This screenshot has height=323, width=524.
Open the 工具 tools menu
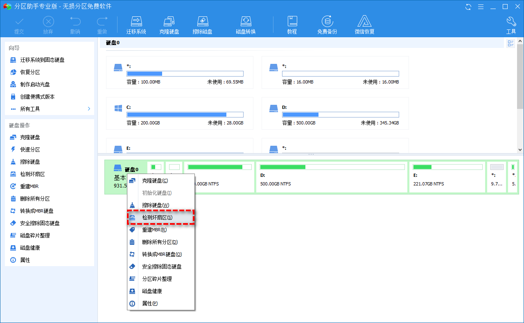[511, 25]
